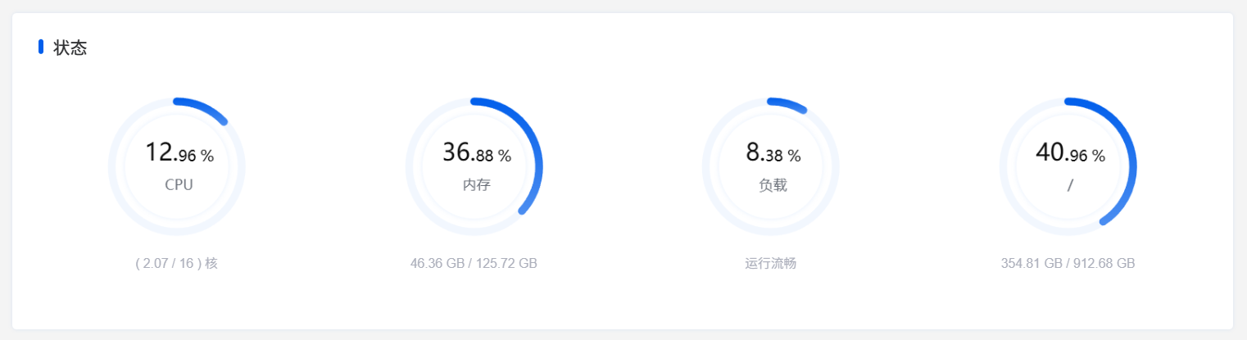Click the 负载 label inside the gauge
Screen dimensions: 1247x340
pos(773,185)
